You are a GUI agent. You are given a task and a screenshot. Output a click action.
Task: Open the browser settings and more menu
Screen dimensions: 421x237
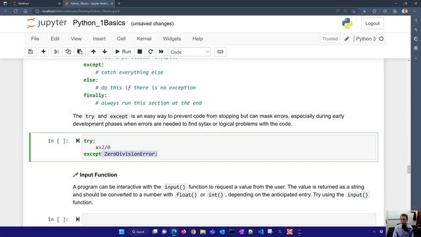(415, 11)
